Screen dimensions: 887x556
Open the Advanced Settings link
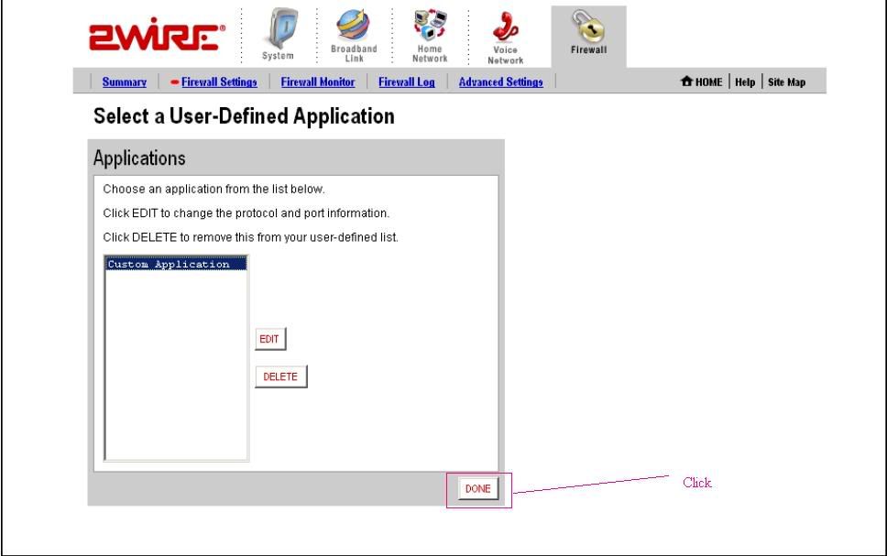(x=500, y=82)
